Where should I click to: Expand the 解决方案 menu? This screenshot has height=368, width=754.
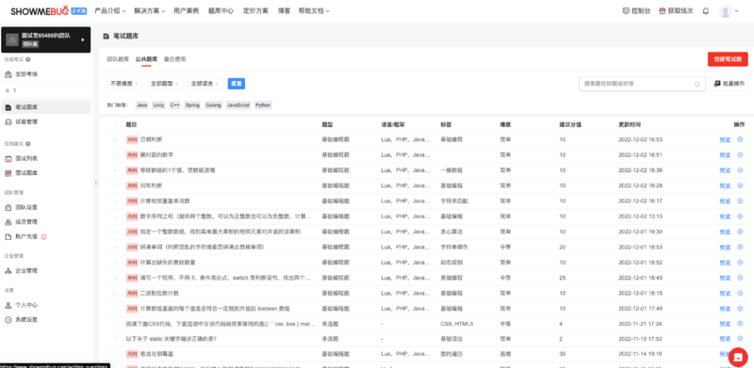pyautogui.click(x=150, y=10)
